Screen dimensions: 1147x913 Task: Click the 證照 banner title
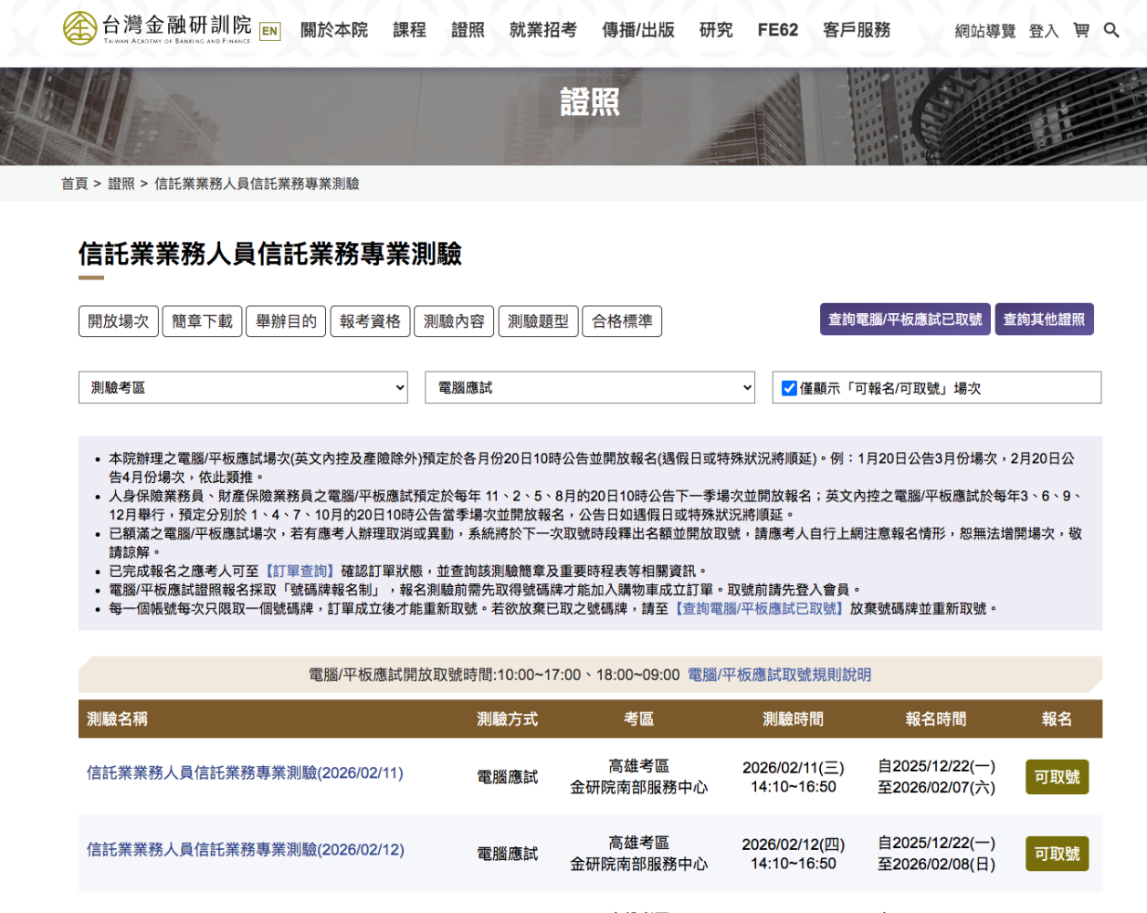click(590, 101)
